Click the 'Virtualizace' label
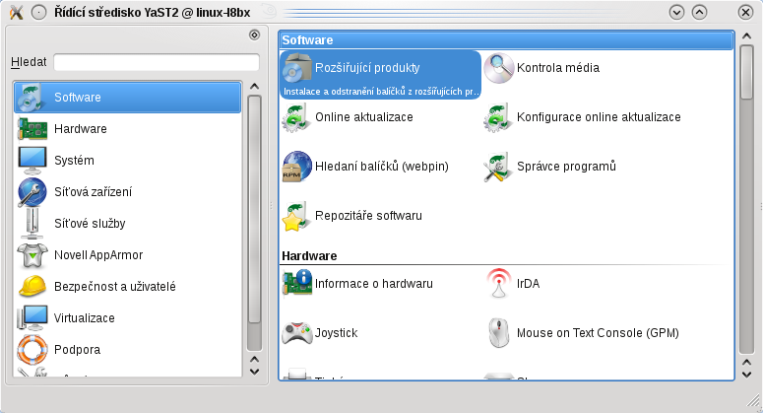The height and width of the screenshot is (413, 763). [85, 318]
